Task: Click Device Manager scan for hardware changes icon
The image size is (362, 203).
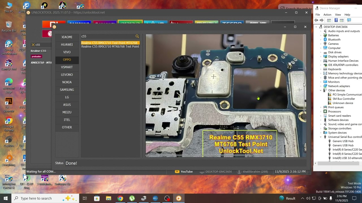Action: tap(349, 20)
